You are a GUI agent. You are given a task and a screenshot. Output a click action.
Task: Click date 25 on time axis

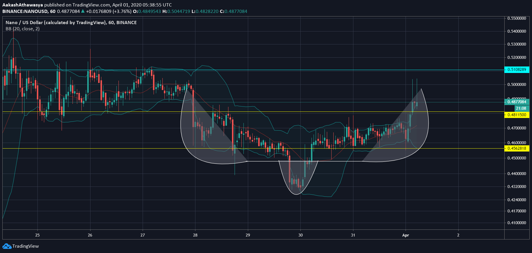click(x=37, y=235)
